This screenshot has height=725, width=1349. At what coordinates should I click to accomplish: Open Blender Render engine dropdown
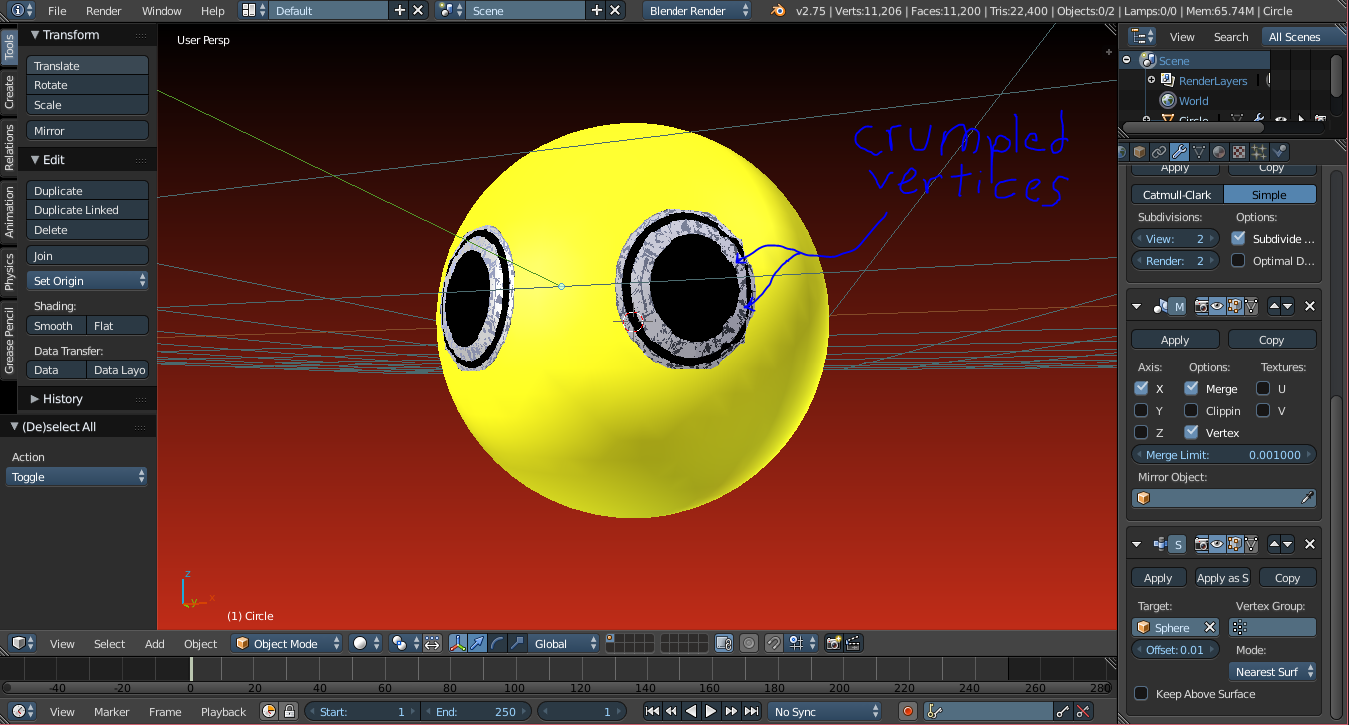[x=698, y=10]
